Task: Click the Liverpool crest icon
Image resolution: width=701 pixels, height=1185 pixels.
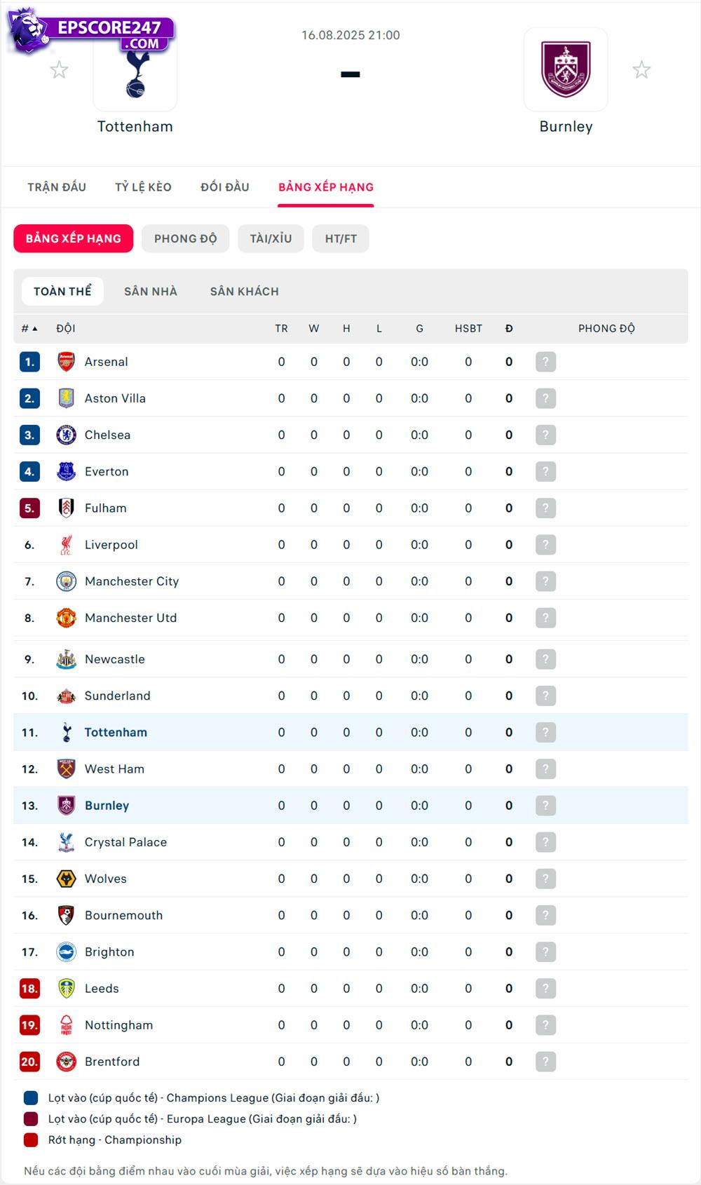Action: [67, 545]
